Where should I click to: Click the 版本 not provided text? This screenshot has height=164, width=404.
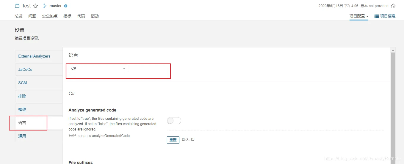(x=374, y=6)
